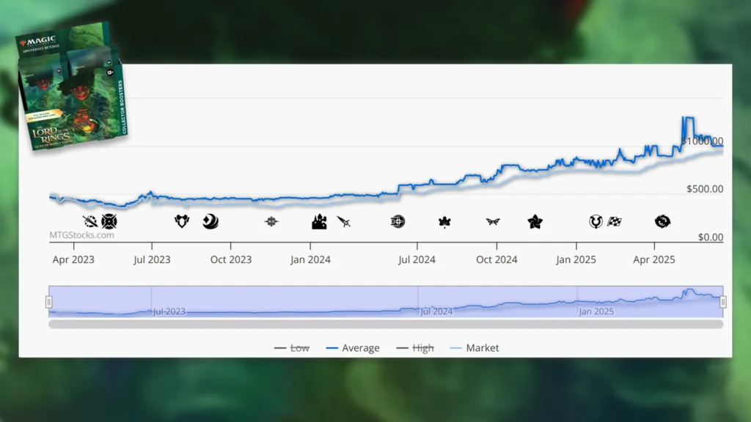This screenshot has width=751, height=422.
Task: Open the MTGStocks.com credit link
Action: point(82,235)
